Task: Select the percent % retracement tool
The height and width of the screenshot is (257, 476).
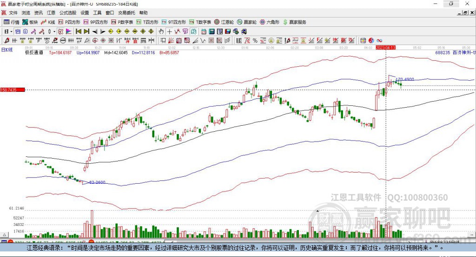Action: click(x=255, y=41)
